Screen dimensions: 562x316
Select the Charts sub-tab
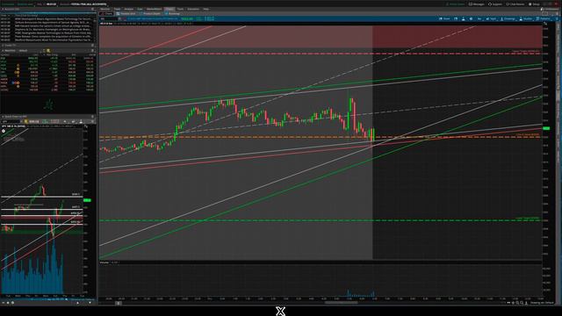106,14
